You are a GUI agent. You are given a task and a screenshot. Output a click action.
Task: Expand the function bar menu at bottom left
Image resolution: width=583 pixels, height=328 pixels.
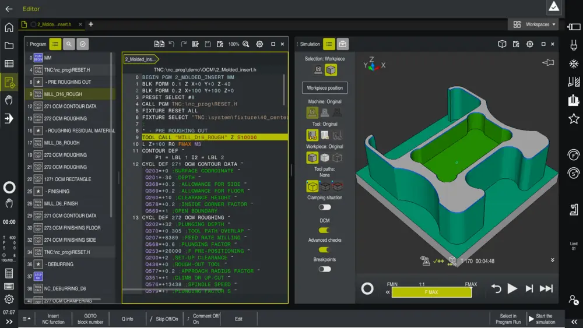click(x=26, y=319)
